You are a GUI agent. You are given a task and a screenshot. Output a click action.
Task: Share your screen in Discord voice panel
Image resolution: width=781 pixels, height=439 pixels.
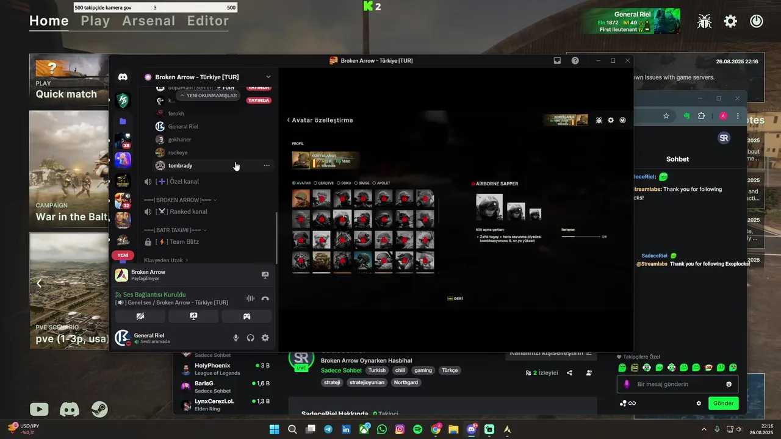click(193, 316)
